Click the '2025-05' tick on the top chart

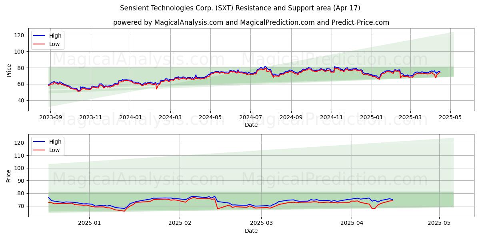tap(450, 117)
